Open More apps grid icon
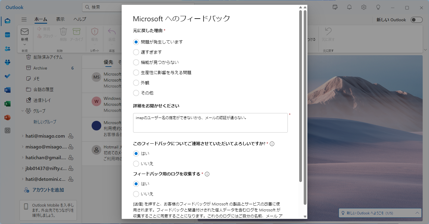429x224 pixels. point(8,130)
